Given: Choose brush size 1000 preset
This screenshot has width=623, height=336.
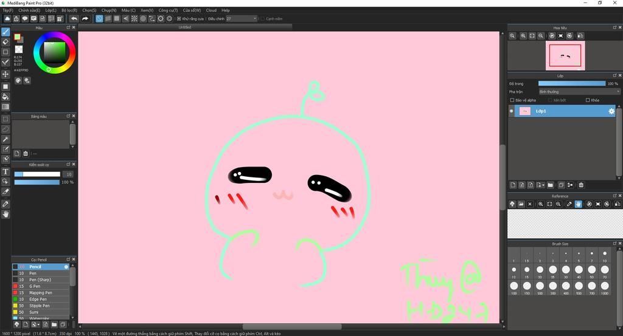Looking at the screenshot, I should [x=604, y=286].
